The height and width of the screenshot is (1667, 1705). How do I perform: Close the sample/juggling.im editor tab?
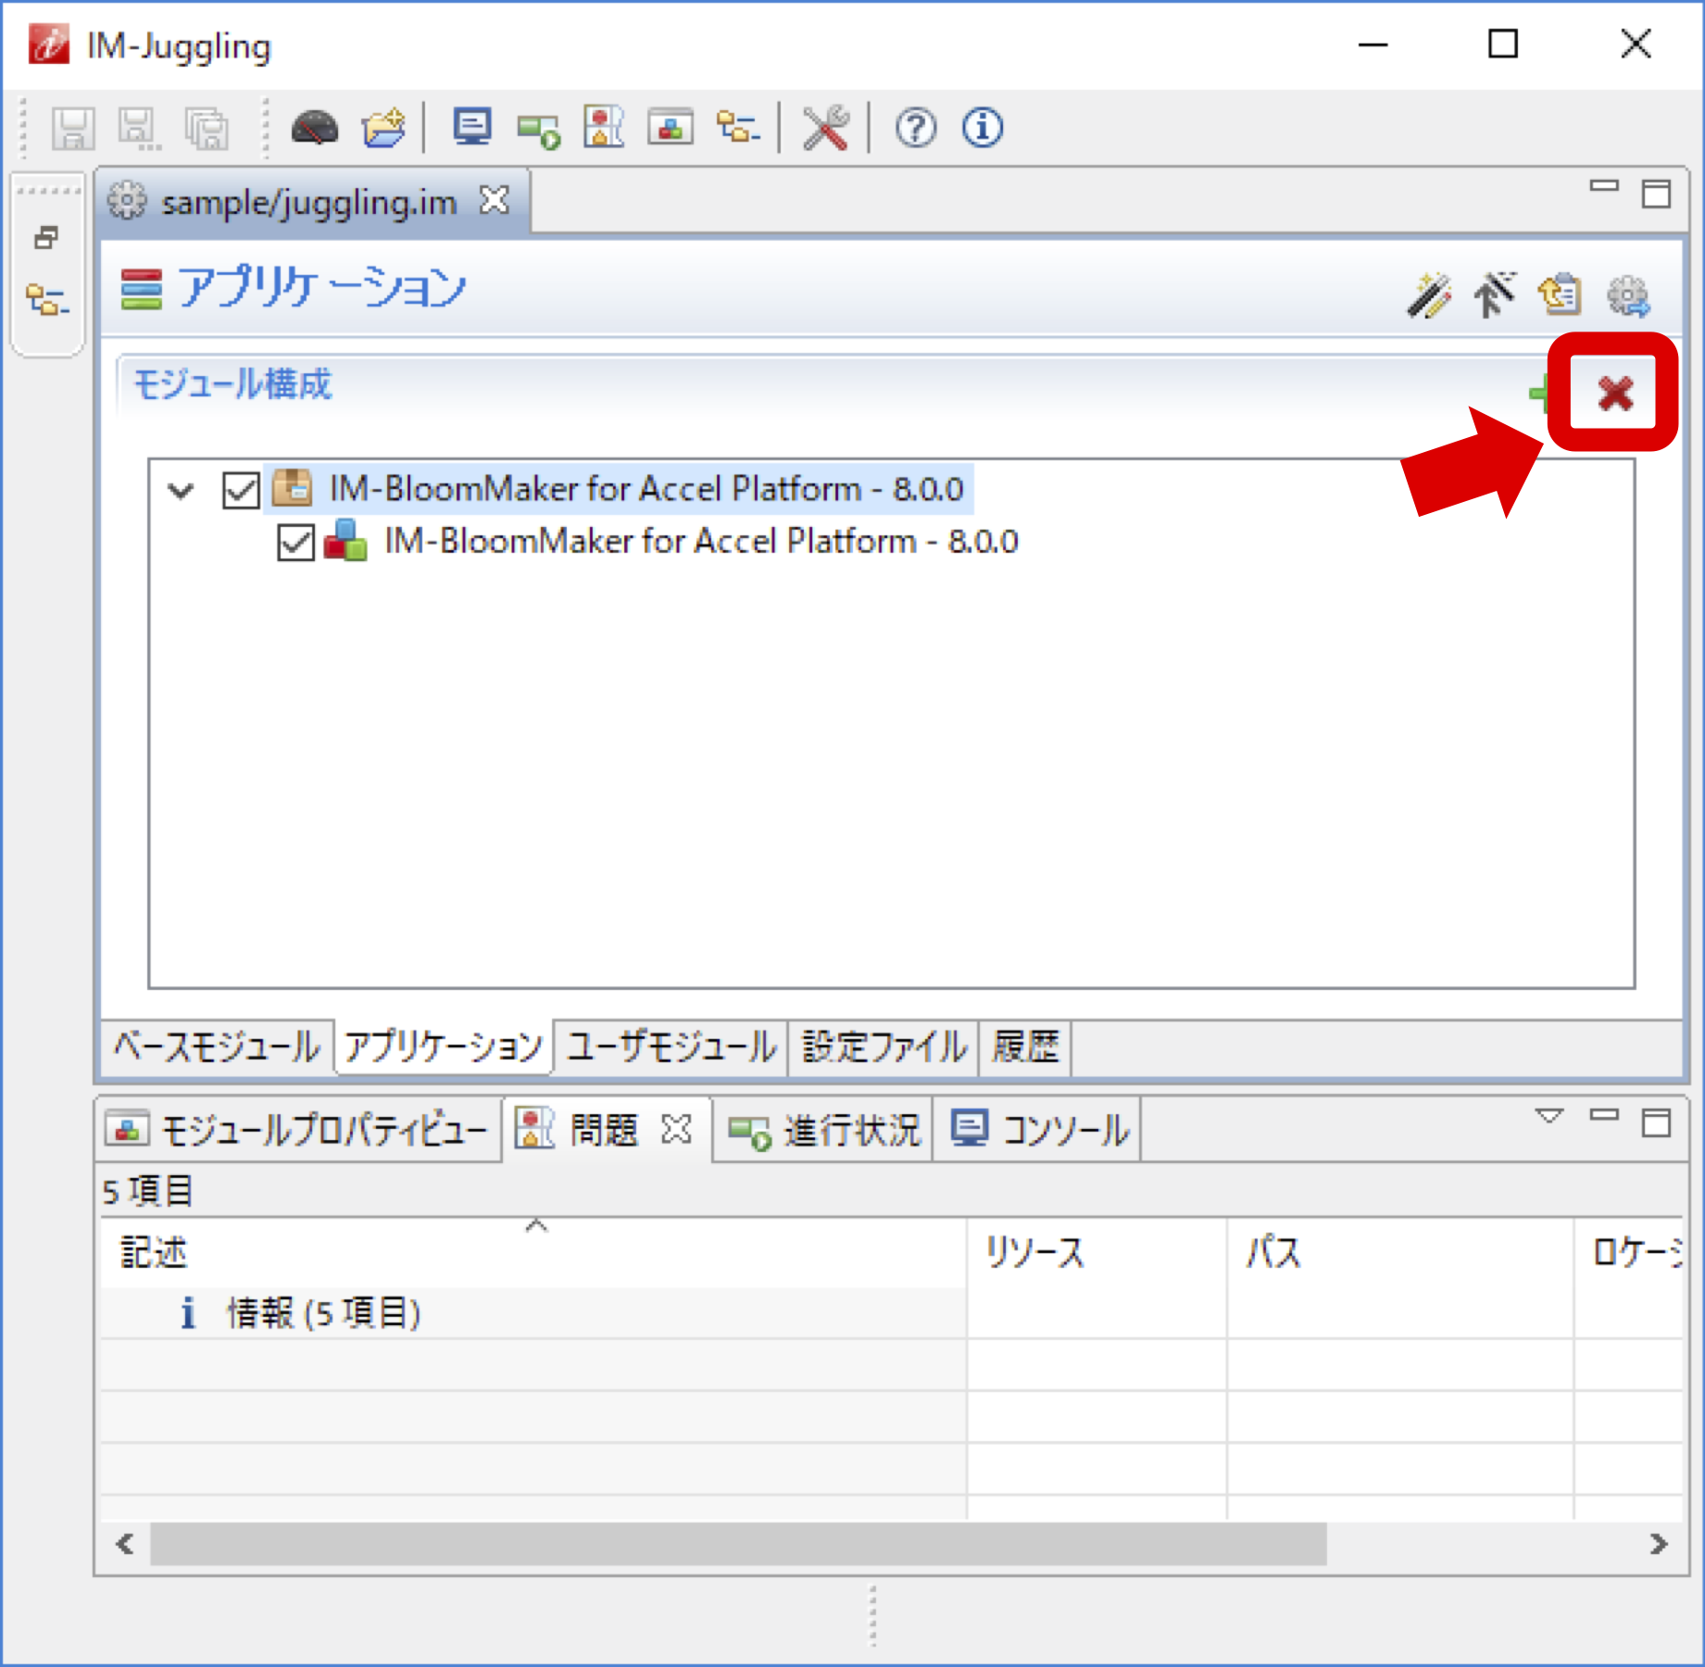point(495,199)
